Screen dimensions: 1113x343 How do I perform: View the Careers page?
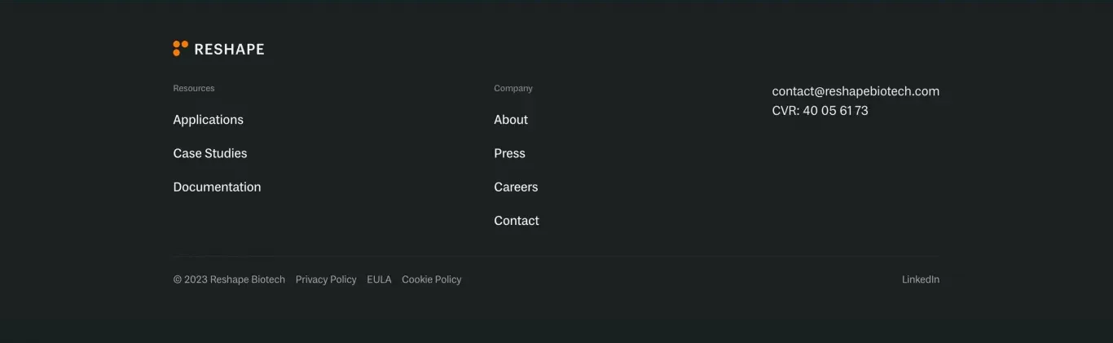(516, 187)
